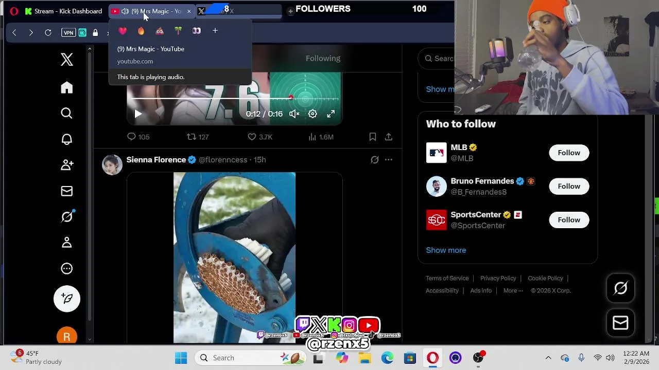
Task: Unmute the video sound
Action: 294,114
